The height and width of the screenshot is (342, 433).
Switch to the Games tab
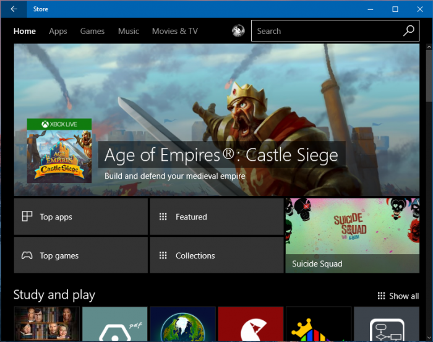point(92,31)
